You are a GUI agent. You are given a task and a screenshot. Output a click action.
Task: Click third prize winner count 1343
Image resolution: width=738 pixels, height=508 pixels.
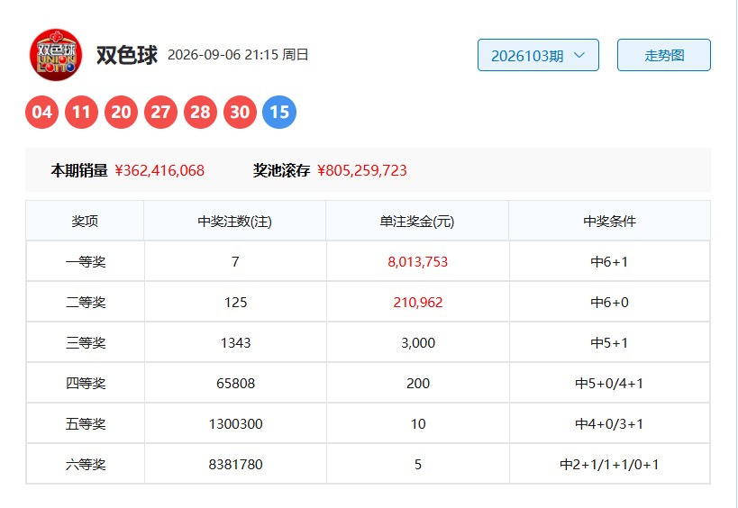[x=235, y=342]
